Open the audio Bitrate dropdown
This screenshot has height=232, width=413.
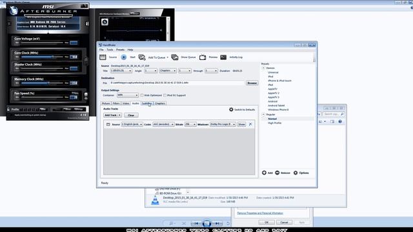[x=190, y=124]
